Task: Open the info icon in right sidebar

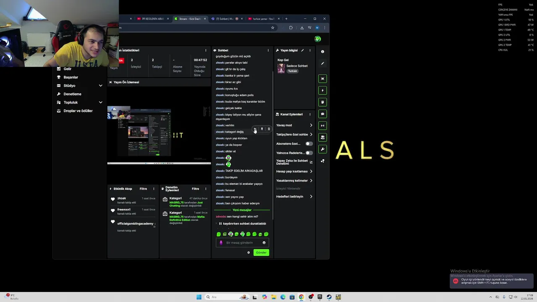Action: click(323, 52)
